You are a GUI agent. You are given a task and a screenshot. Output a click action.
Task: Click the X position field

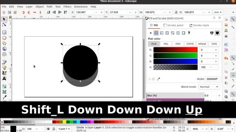pos(84,12)
